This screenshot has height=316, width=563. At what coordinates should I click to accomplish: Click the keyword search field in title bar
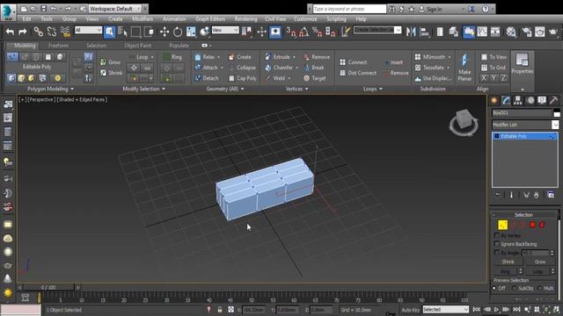tap(349, 9)
